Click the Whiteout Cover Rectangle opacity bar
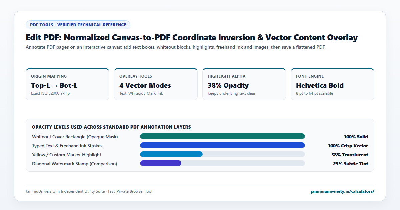This screenshot has height=210, width=400. point(222,136)
